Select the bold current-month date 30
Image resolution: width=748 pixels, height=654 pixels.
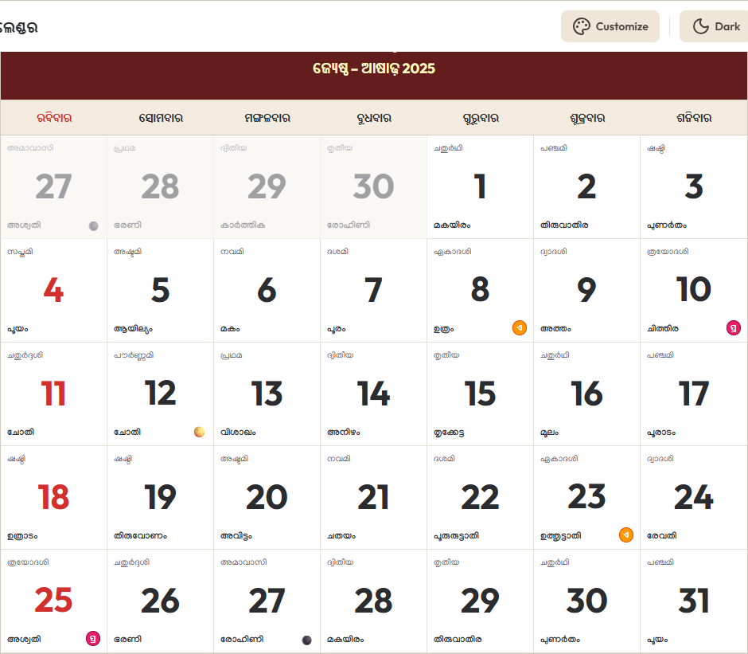point(586,601)
